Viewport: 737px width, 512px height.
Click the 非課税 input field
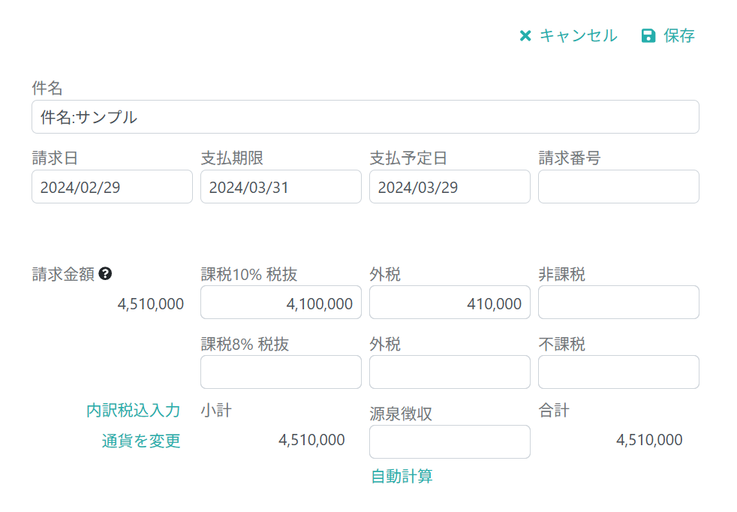click(x=618, y=303)
